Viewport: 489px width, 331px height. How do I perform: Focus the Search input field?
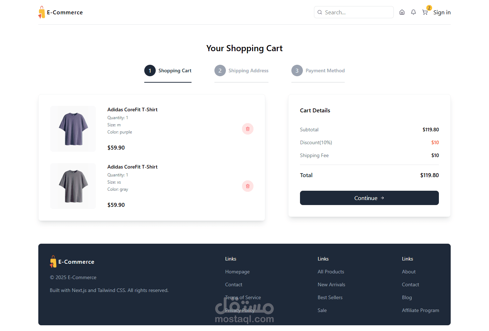[x=354, y=12]
